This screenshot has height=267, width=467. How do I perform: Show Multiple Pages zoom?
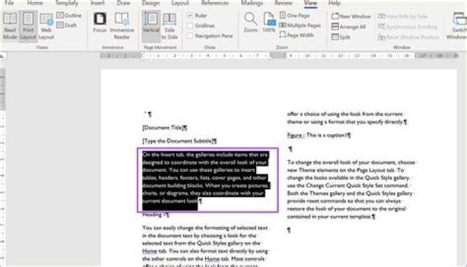[300, 26]
